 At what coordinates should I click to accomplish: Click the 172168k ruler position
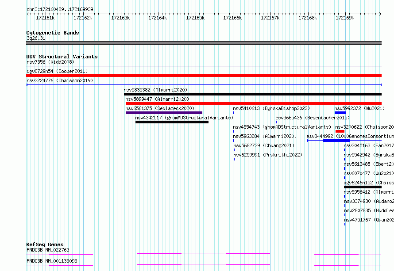click(308, 18)
